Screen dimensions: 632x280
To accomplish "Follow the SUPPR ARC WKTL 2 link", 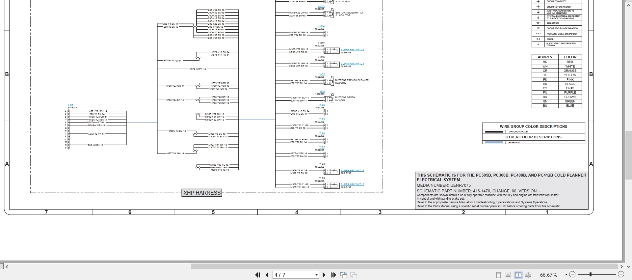I will point(352,184).
